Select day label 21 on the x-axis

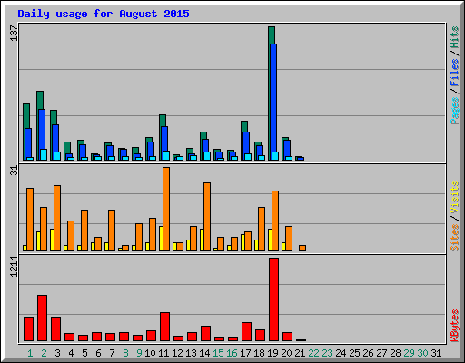[x=300, y=353]
